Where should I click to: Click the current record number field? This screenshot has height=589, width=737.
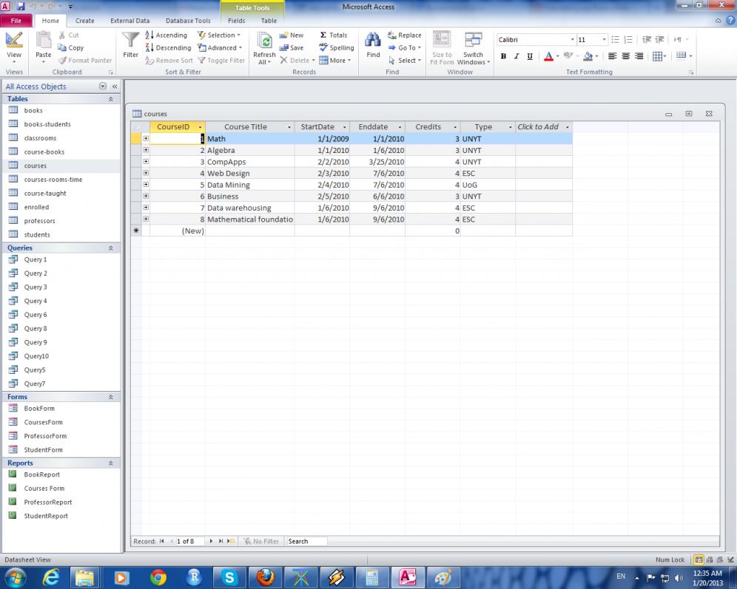190,541
